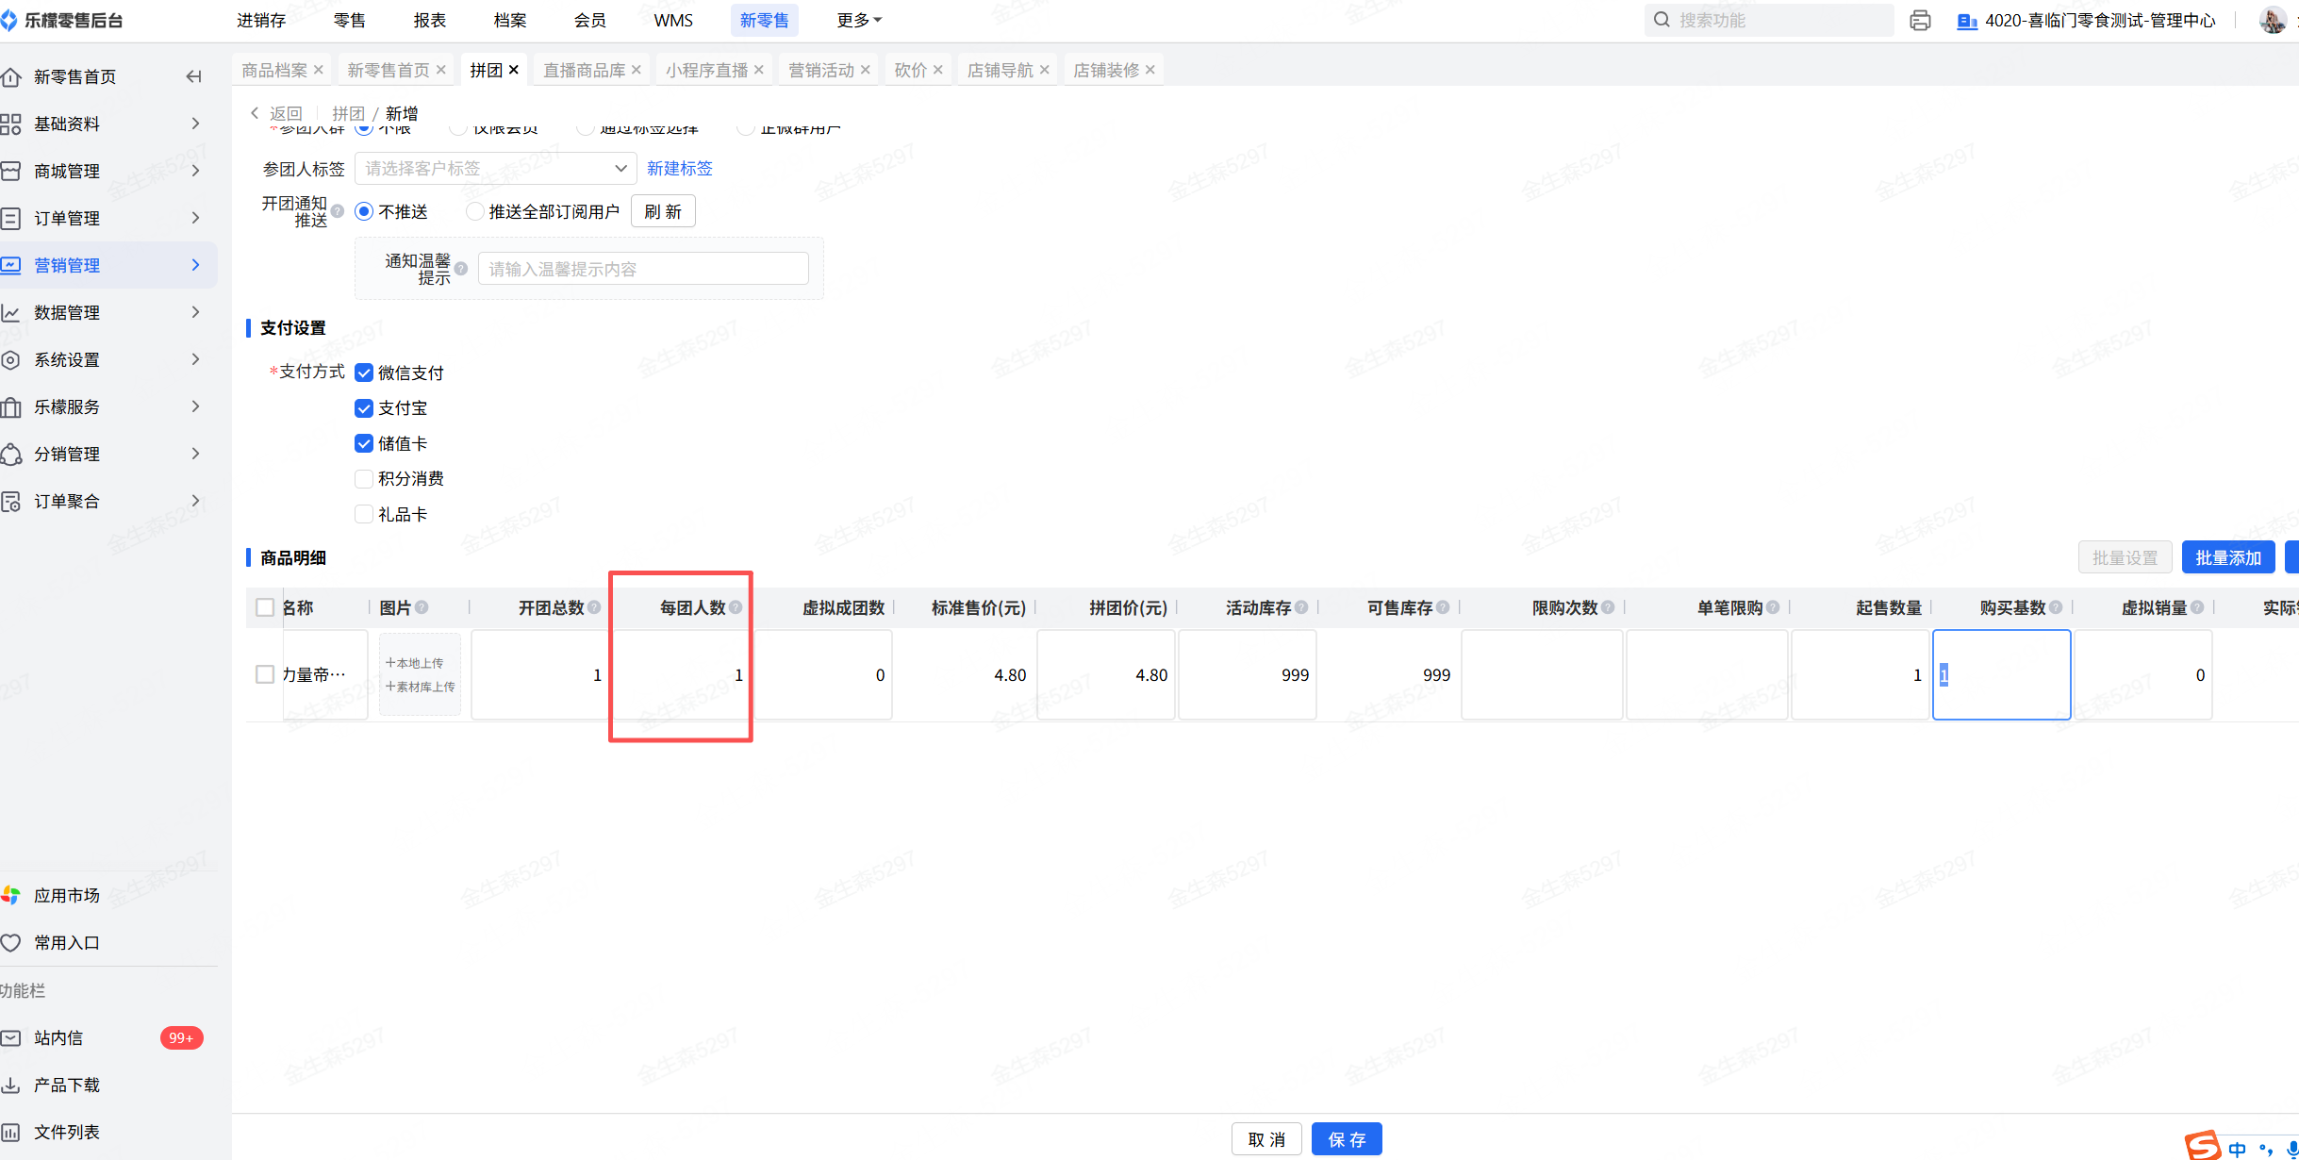
Task: Click the user avatar in top right
Action: coord(2272,20)
